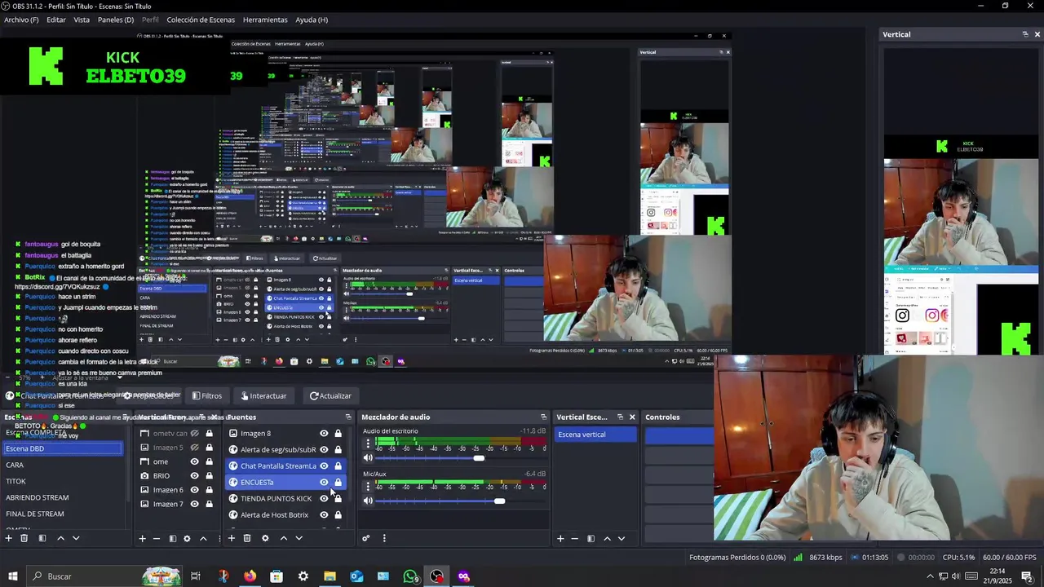Mute the Audio del escritorio speaker icon
The height and width of the screenshot is (587, 1044).
coord(368,458)
